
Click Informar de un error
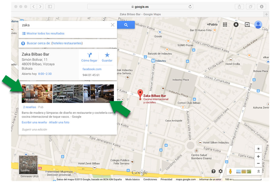(210, 179)
